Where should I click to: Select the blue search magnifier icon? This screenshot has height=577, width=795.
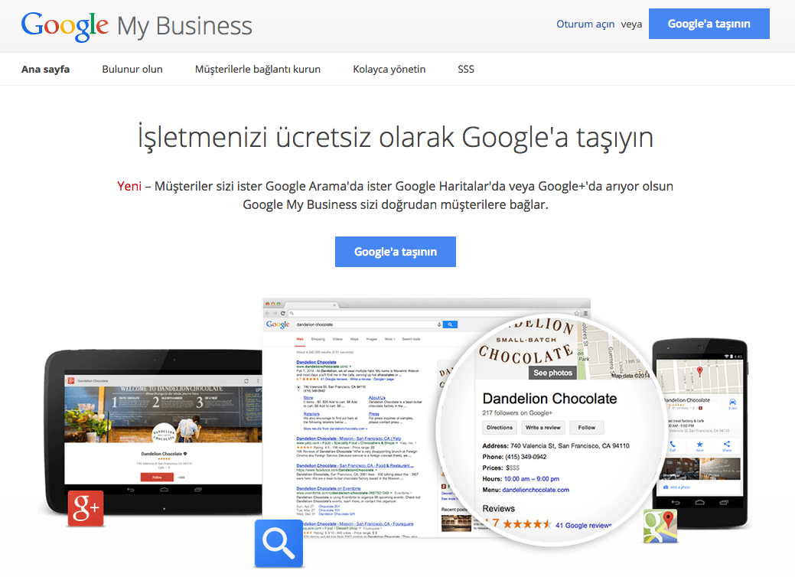coord(279,543)
